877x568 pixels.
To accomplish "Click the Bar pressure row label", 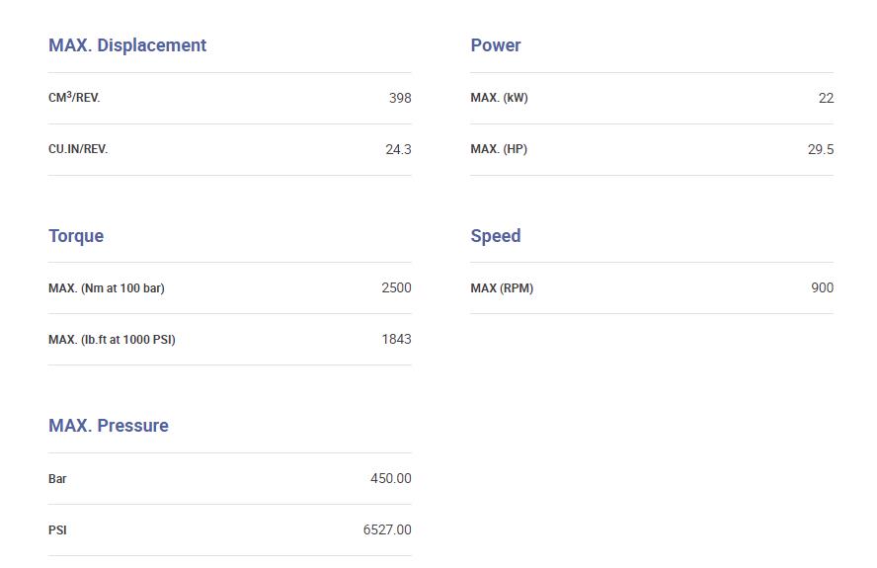I will pyautogui.click(x=57, y=479).
